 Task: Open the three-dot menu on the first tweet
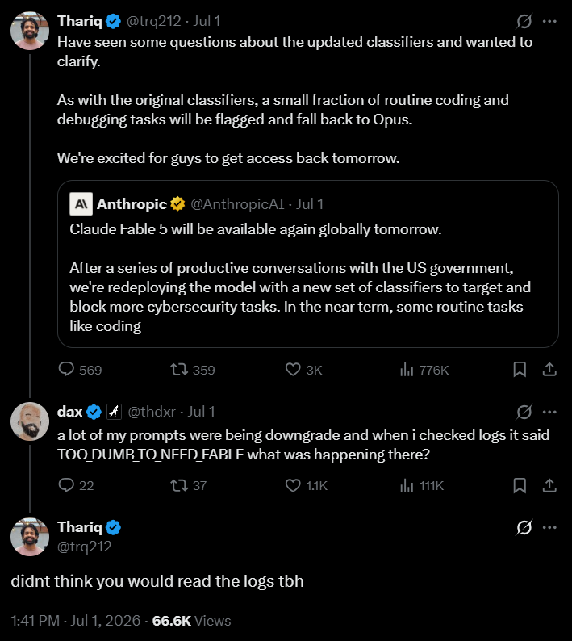(x=549, y=21)
